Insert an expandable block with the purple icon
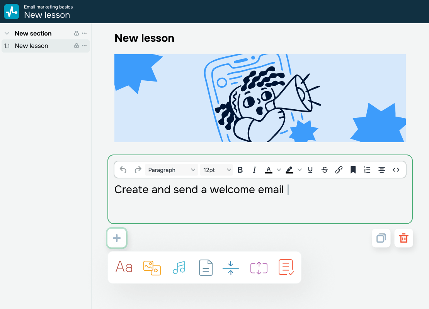Viewport: 429px width, 309px height. click(x=259, y=267)
